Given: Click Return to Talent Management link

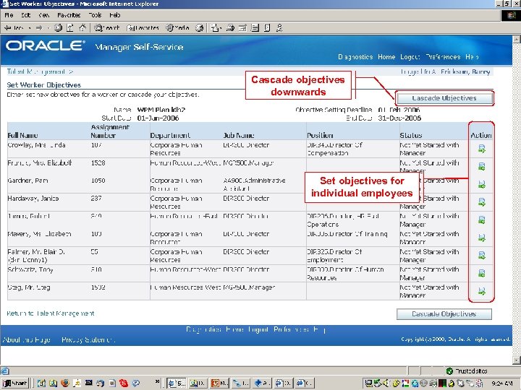Looking at the screenshot, I should (51, 313).
